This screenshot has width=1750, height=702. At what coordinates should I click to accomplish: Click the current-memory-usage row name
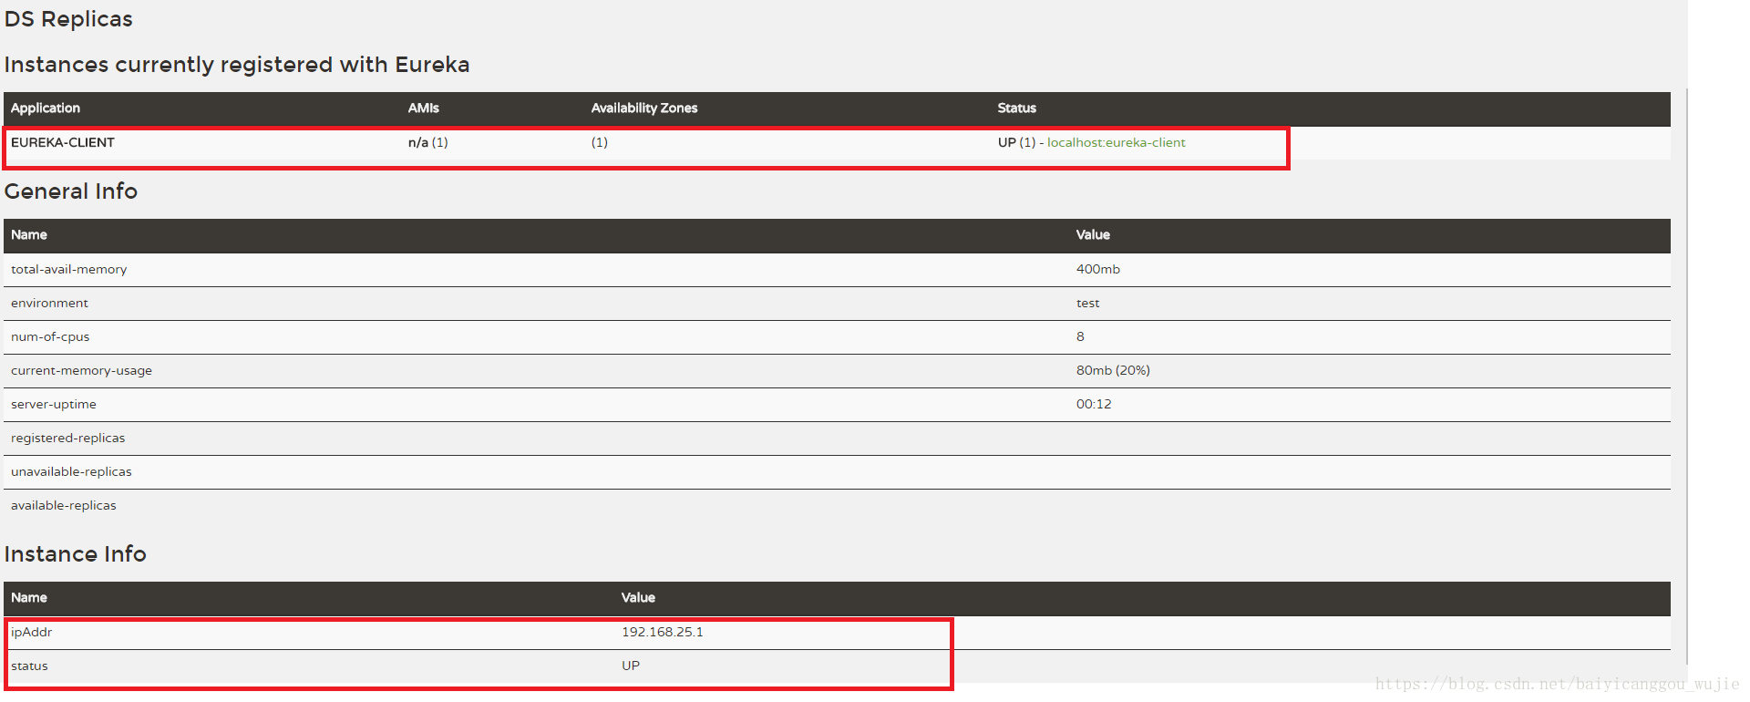click(x=82, y=370)
